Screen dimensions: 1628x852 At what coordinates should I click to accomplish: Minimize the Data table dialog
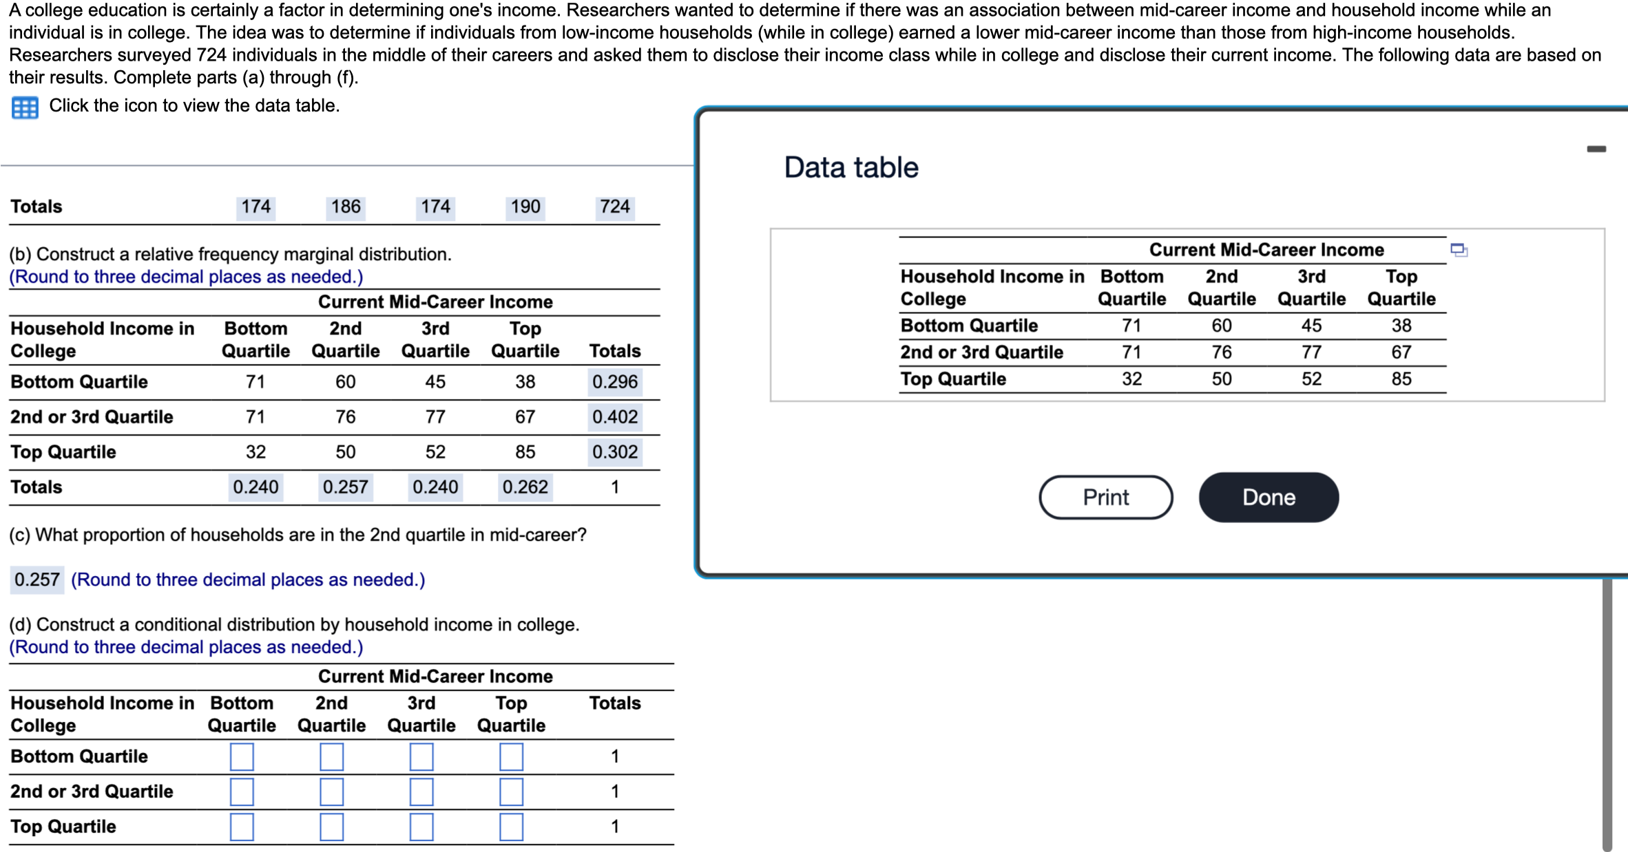pyautogui.click(x=1596, y=149)
